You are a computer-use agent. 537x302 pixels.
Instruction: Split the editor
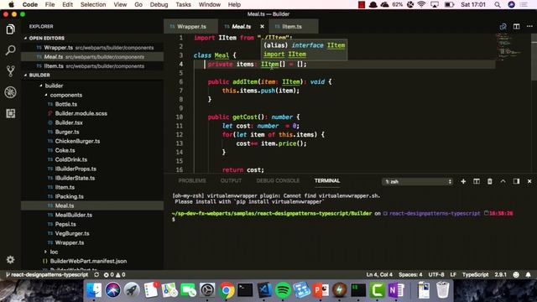[516, 26]
